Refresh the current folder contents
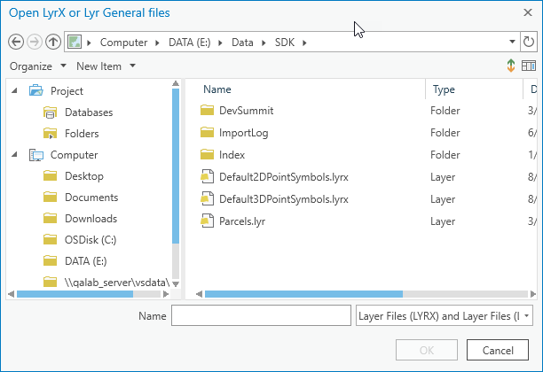This screenshot has height=372, width=543. click(x=530, y=42)
